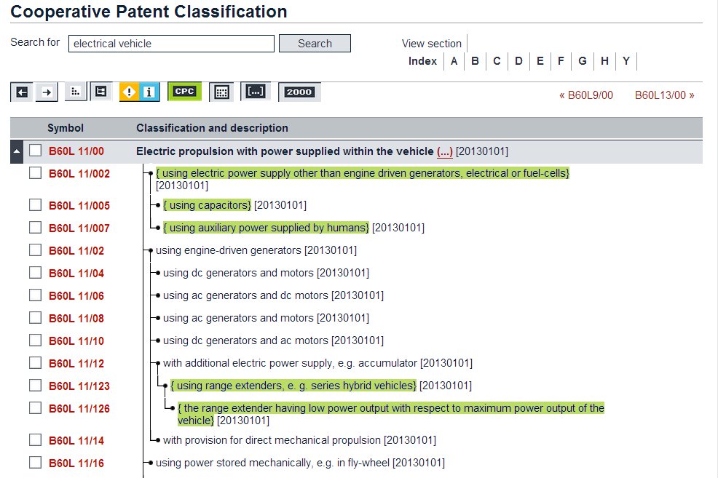Click the tree view icon
The image size is (718, 478).
(100, 92)
